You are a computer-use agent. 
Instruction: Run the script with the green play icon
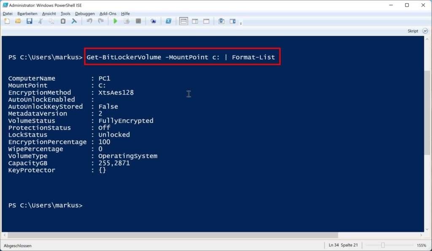(115, 21)
